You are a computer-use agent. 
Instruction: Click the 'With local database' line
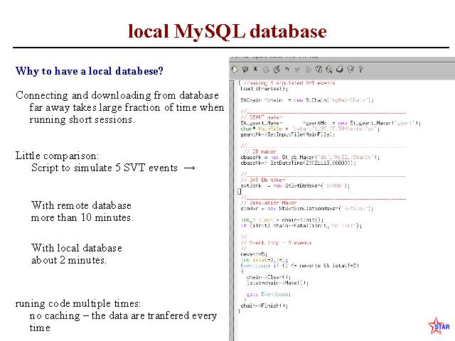click(x=77, y=248)
